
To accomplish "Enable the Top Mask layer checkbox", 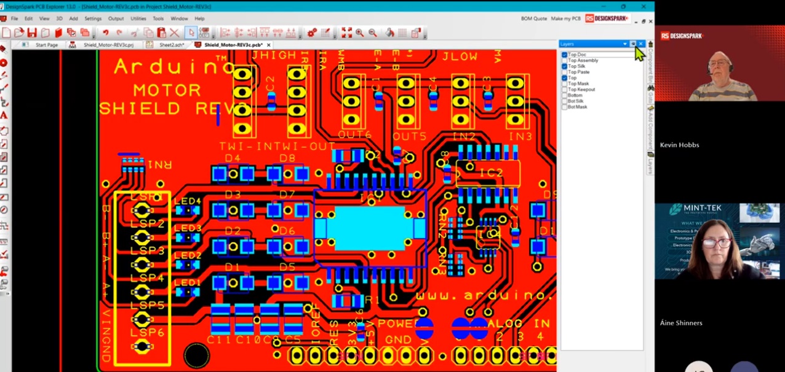I will pos(565,83).
